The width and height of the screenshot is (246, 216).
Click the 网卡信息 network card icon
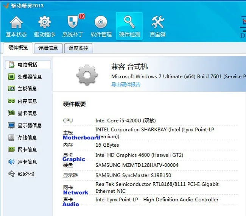coord(11,149)
